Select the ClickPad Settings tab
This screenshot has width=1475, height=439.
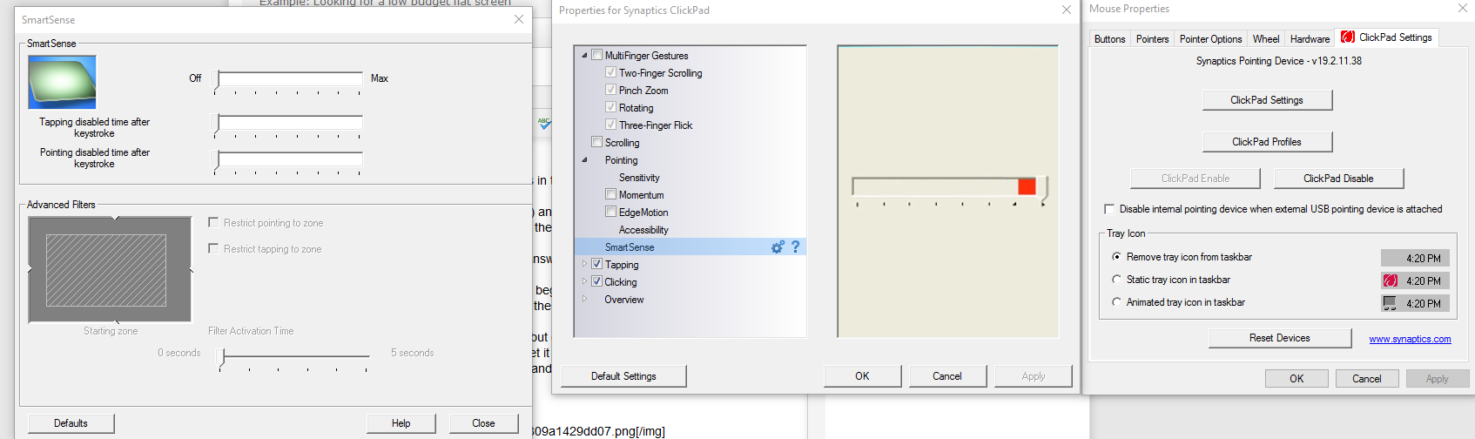tap(1387, 37)
